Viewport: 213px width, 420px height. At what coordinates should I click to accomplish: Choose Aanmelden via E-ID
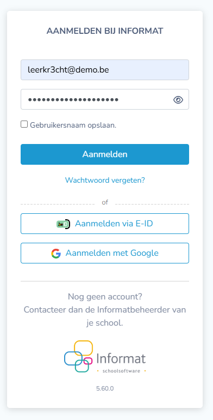tap(105, 224)
